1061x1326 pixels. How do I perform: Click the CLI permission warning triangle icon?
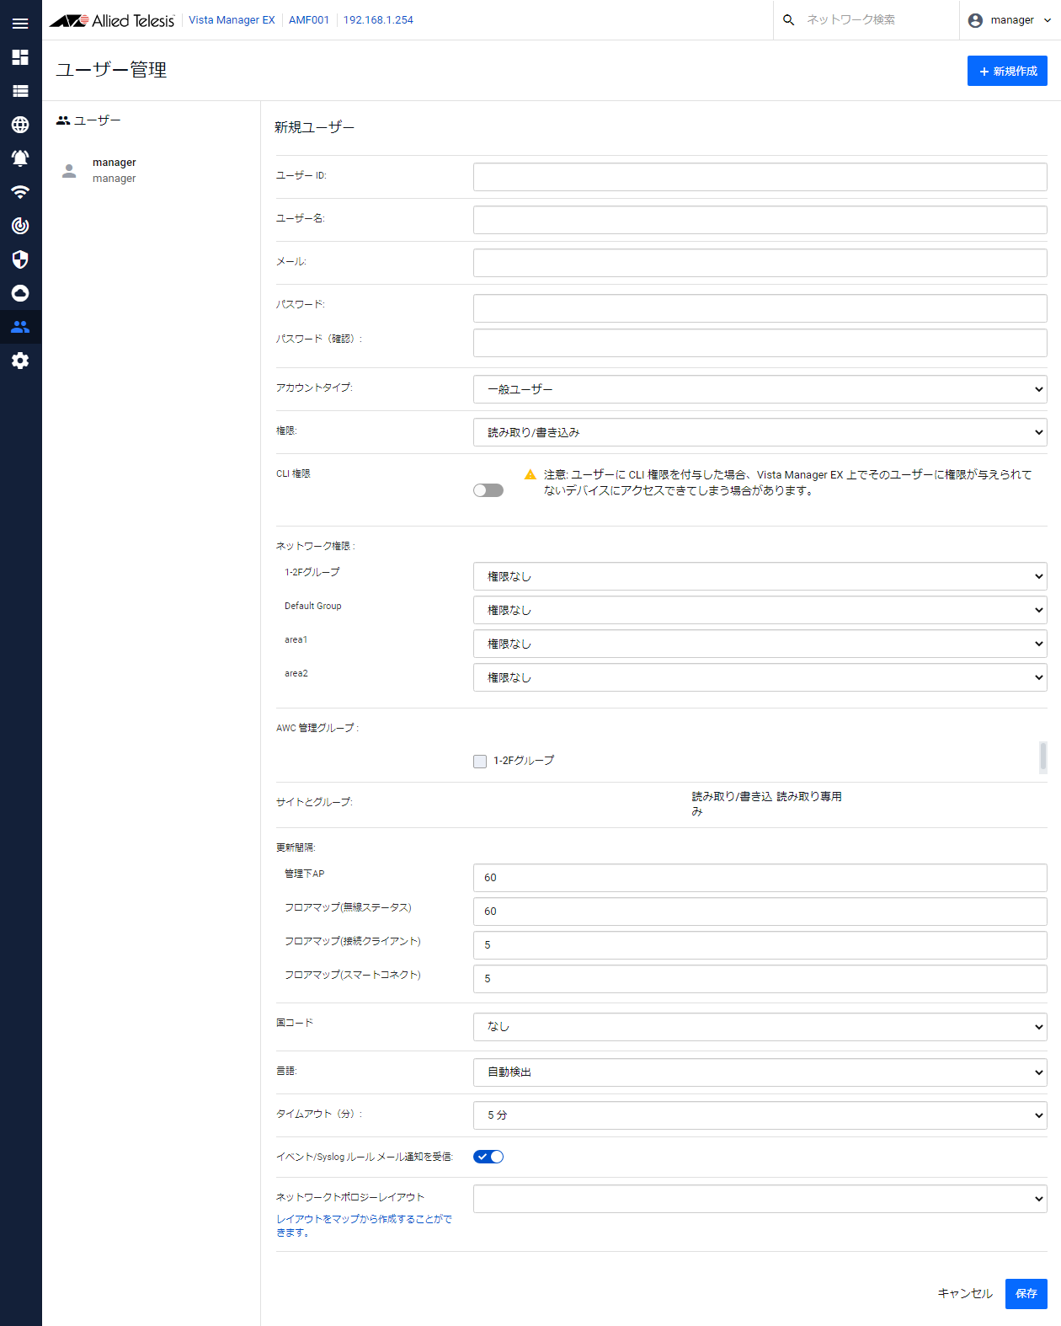coord(530,475)
